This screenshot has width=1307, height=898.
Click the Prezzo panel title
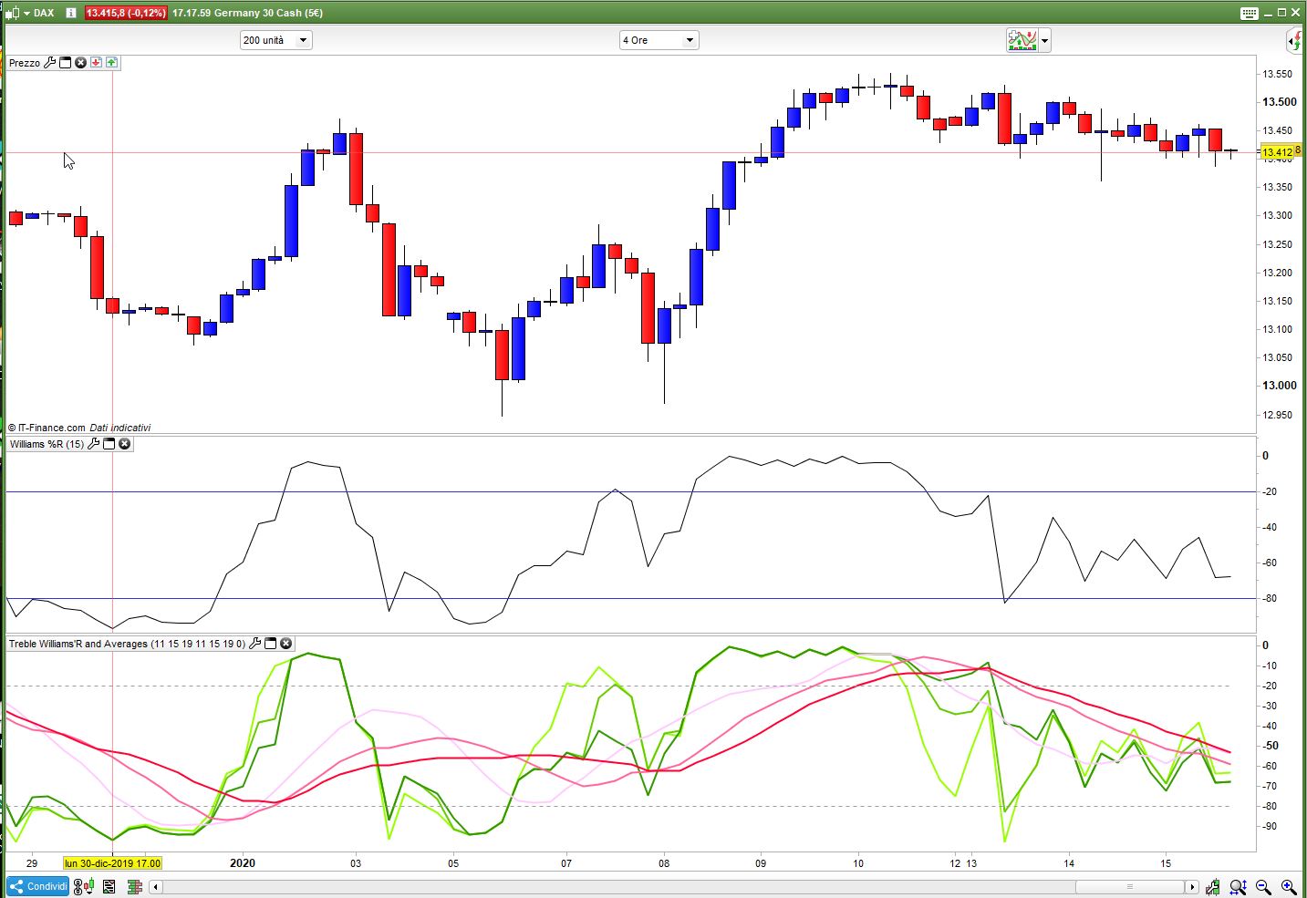[x=25, y=63]
